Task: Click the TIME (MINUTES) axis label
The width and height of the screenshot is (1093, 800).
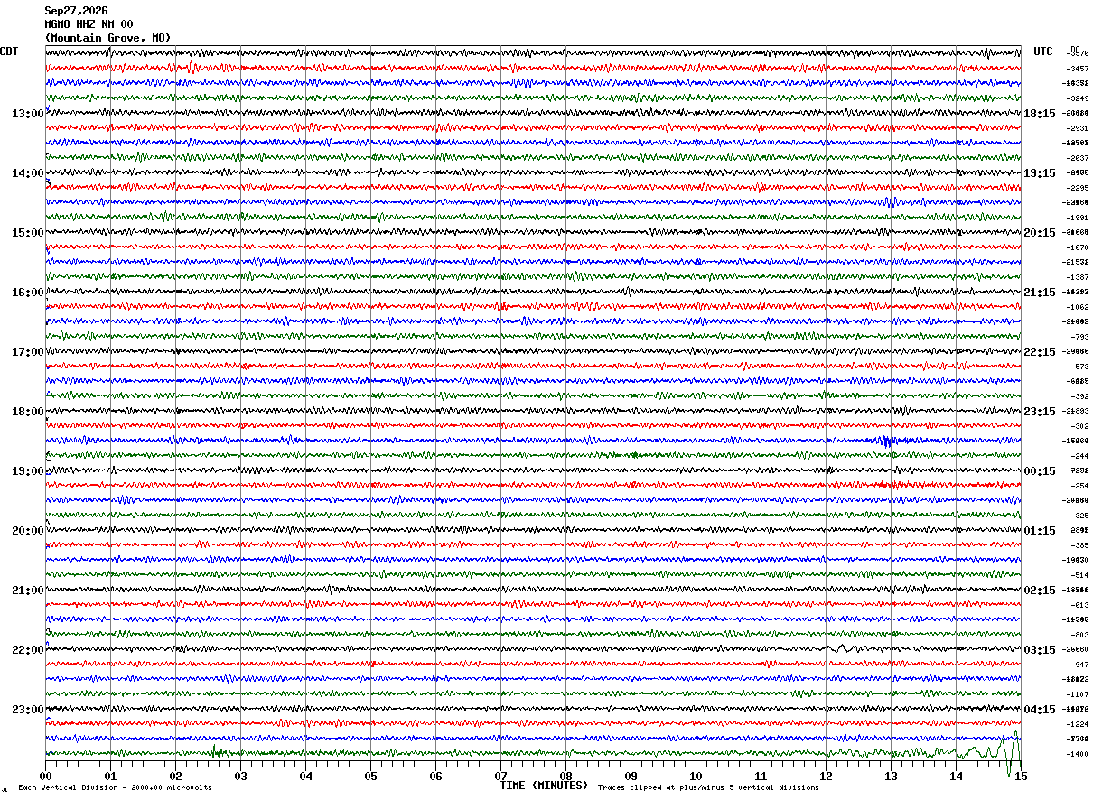Action: coord(544,785)
